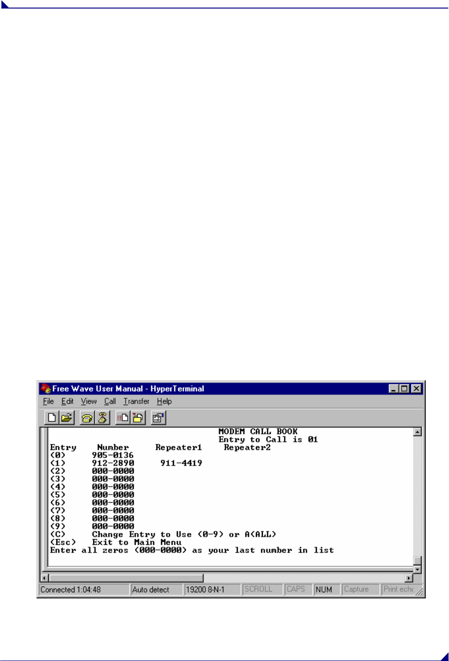
Task: Click the 'Entry to Call is 01' line
Action: [x=268, y=440]
